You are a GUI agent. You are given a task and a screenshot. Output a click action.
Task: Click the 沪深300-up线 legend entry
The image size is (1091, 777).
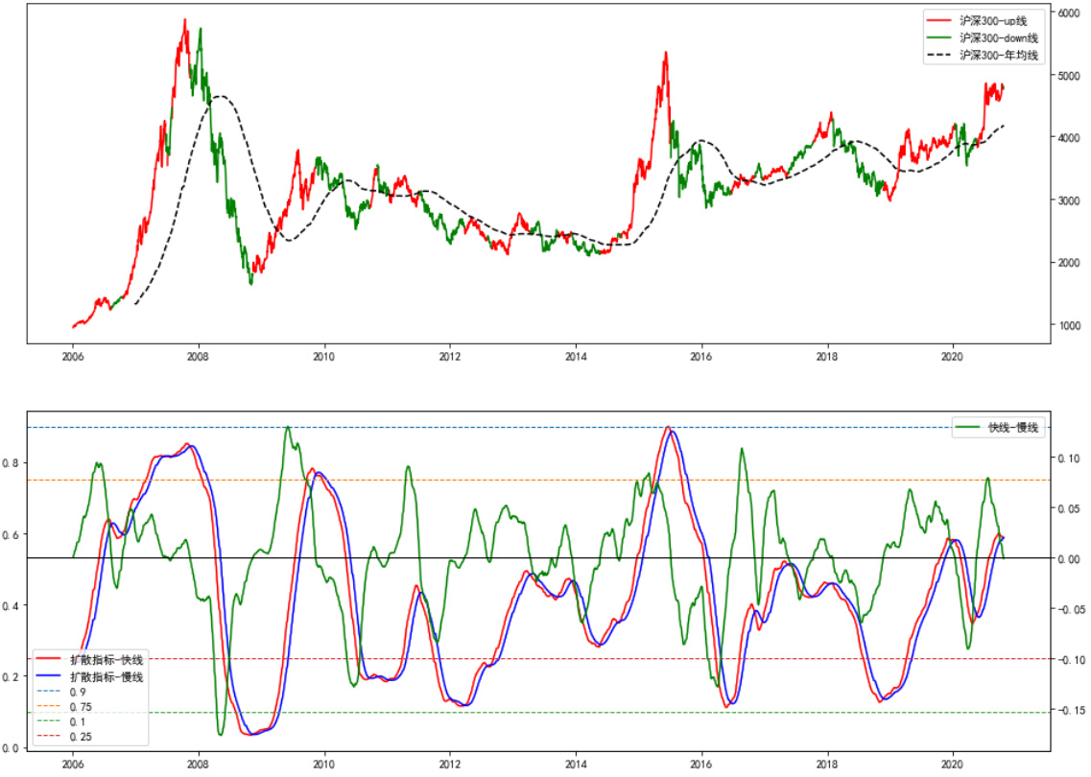coord(999,20)
